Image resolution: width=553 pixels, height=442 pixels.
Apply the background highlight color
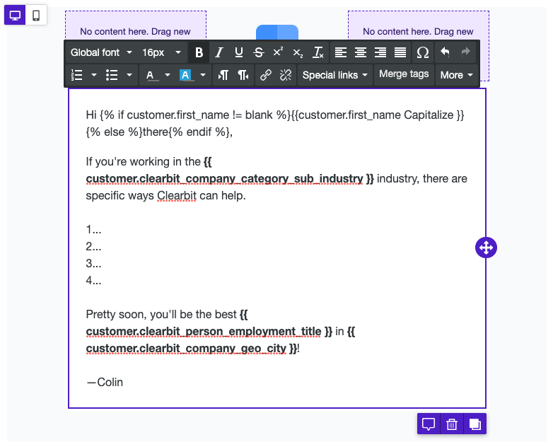[x=185, y=75]
